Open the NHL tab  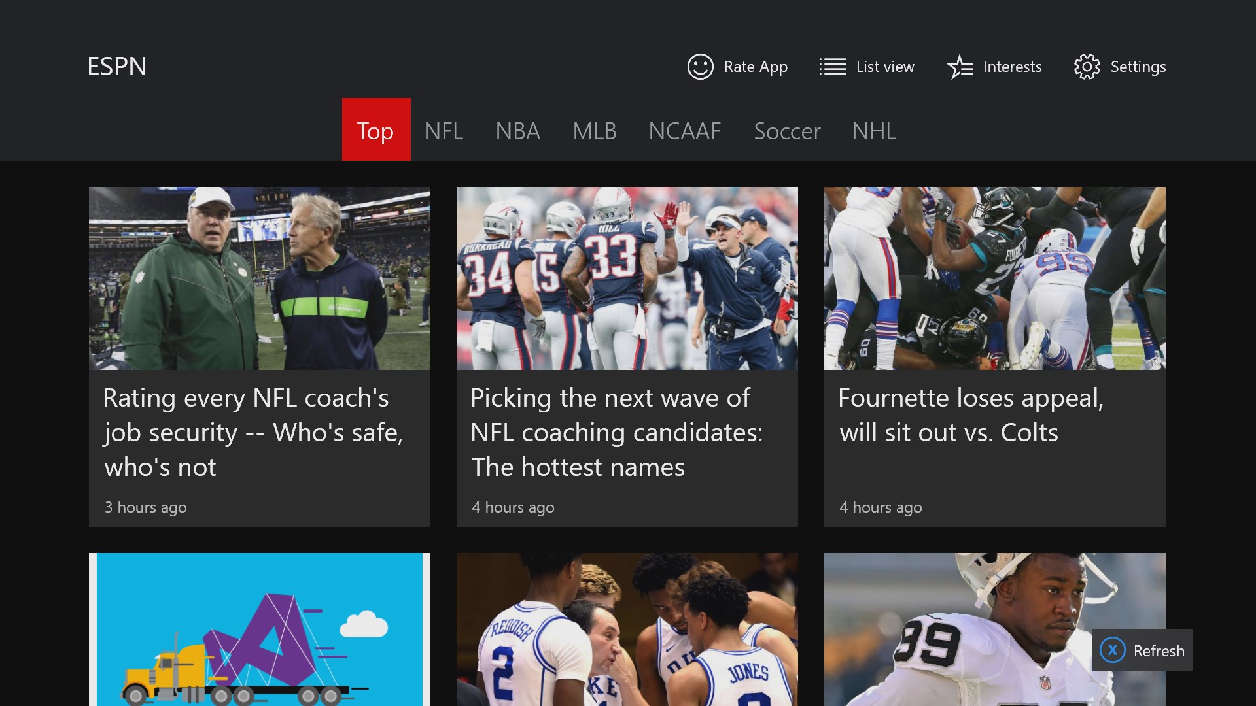[874, 131]
